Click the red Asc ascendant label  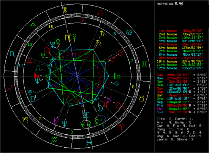(37, 76)
